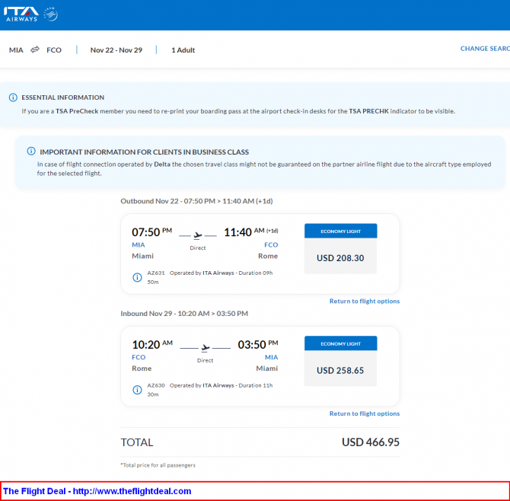Click MIA origin code in search bar
The image size is (510, 501).
pyautogui.click(x=16, y=50)
